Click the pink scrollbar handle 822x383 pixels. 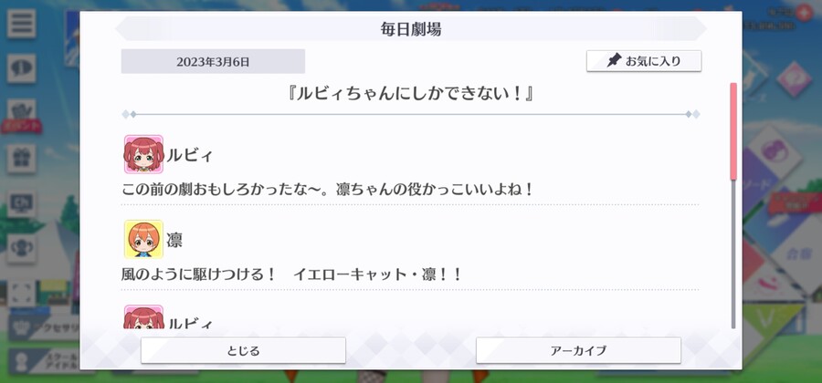tap(733, 131)
